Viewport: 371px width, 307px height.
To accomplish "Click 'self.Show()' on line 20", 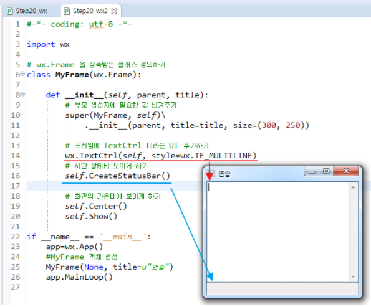I will pyautogui.click(x=91, y=216).
